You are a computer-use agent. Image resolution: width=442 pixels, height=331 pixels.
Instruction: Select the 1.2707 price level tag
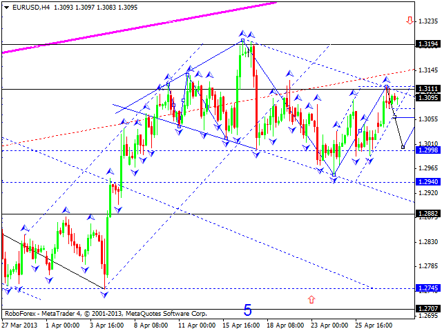click(x=428, y=308)
